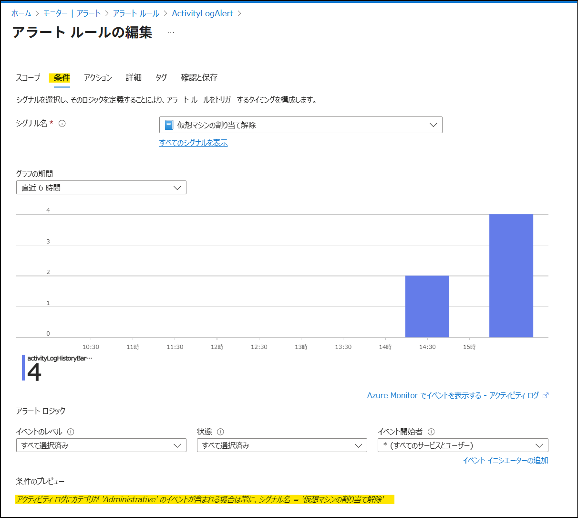Screen dimensions: 578x518
Task: Switch to the スコープ tab
Action: [28, 77]
